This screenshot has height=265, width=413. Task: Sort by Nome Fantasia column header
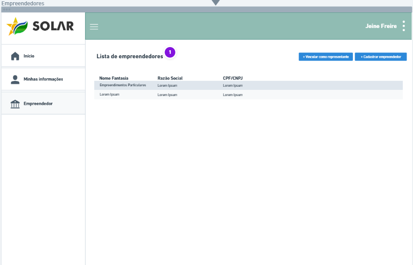click(114, 78)
